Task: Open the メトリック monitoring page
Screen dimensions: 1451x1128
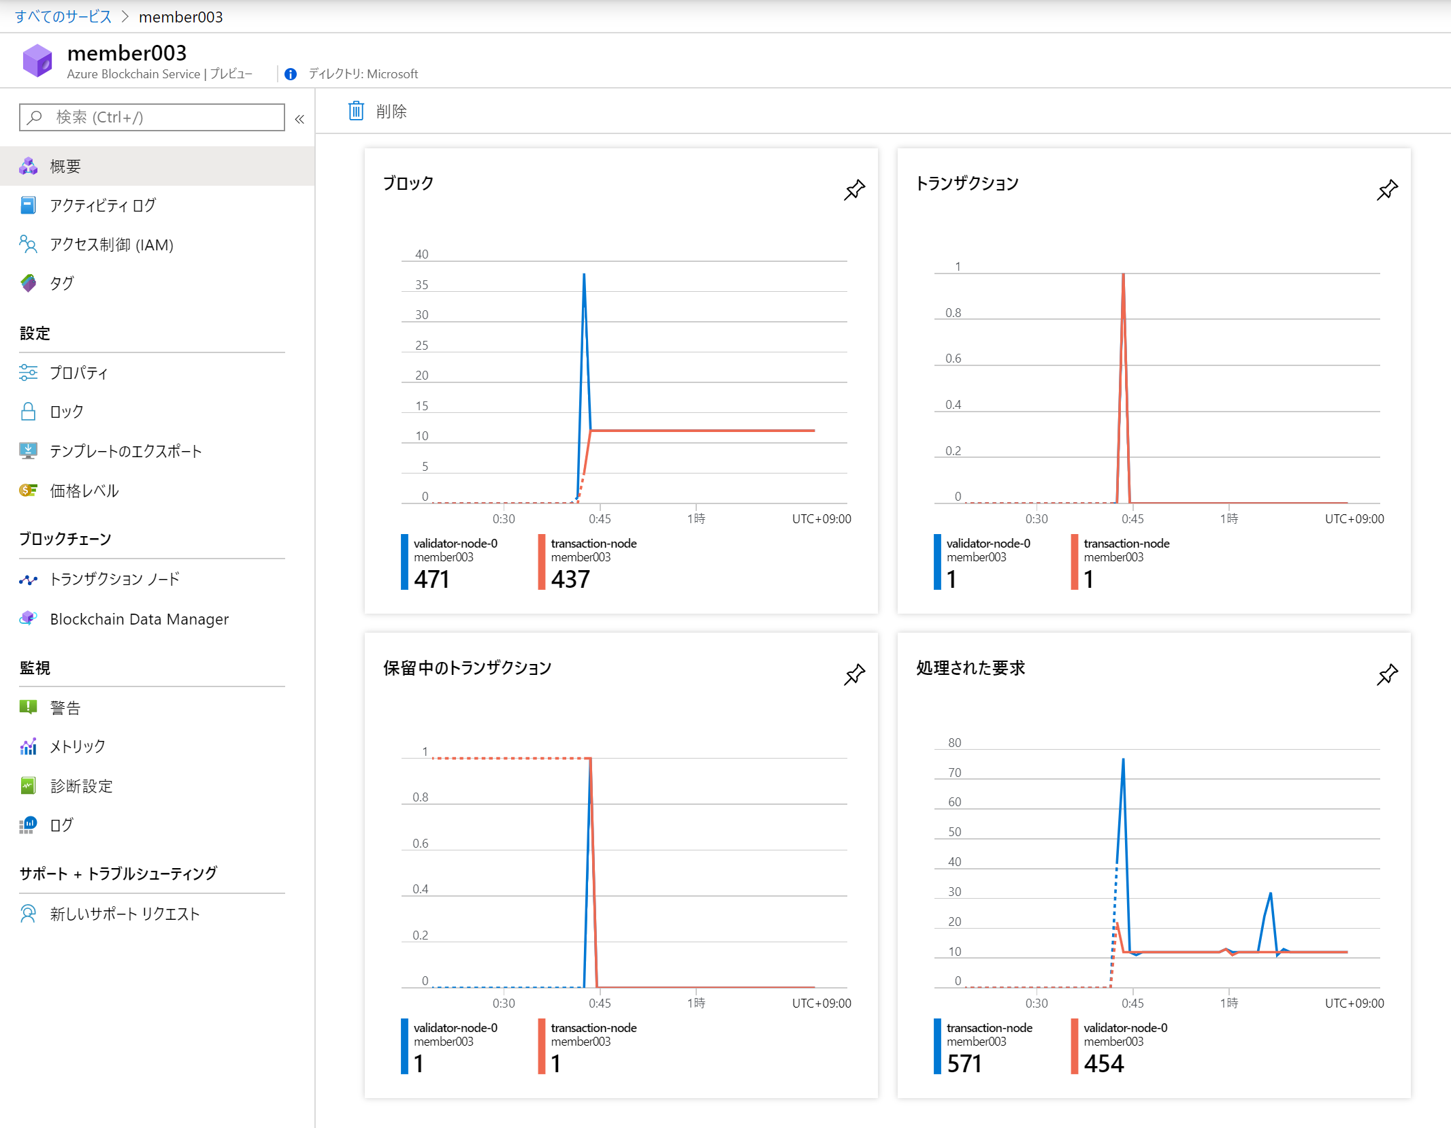Action: coord(78,747)
